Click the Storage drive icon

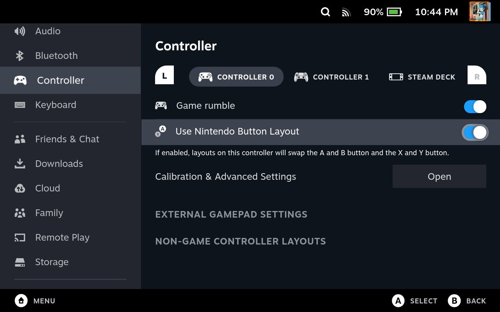click(x=20, y=262)
